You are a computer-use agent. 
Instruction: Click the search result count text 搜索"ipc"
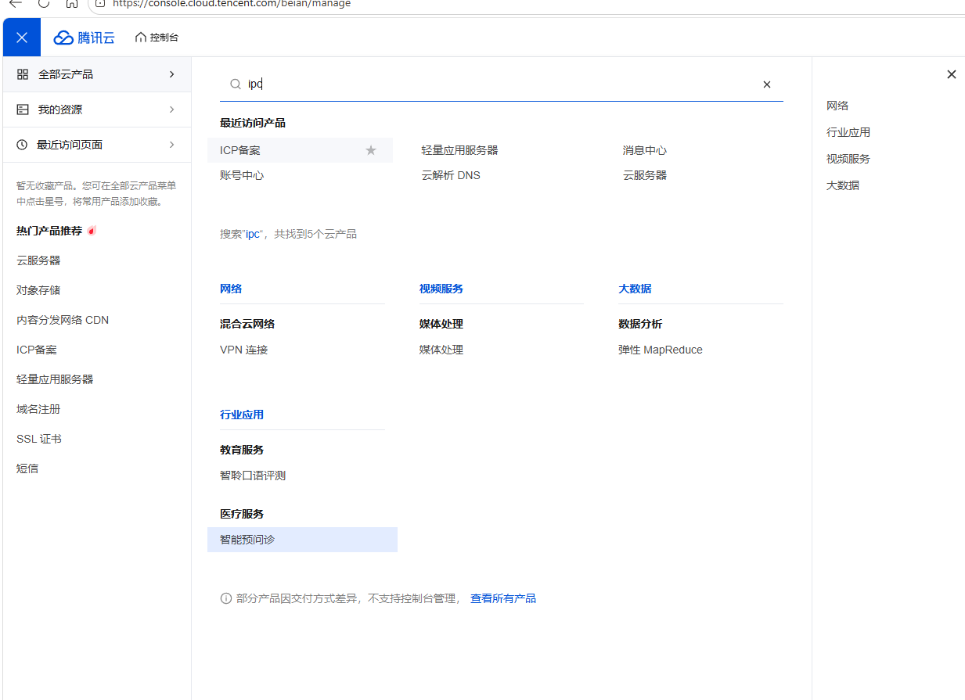[288, 234]
